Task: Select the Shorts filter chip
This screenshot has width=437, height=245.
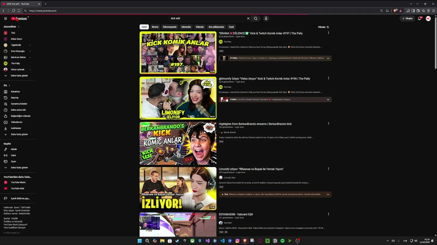Action: pos(155,27)
